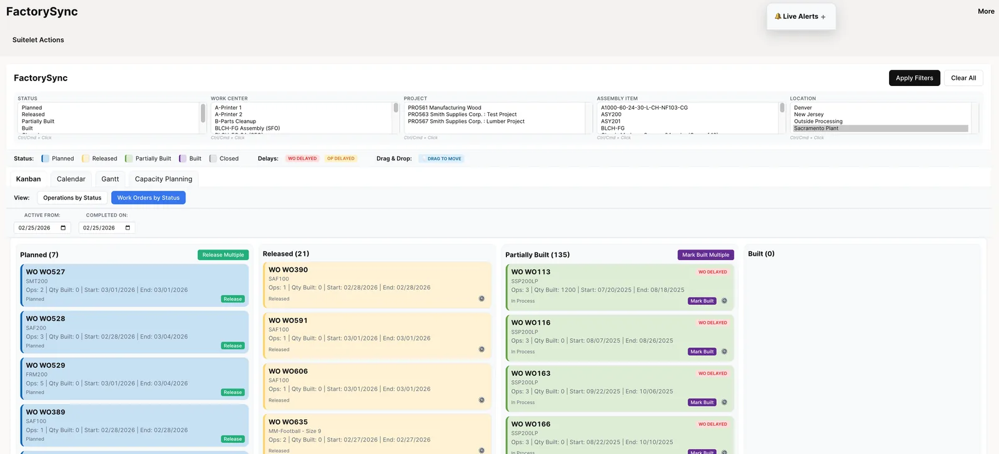Click the Released (21) column header

[286, 254]
